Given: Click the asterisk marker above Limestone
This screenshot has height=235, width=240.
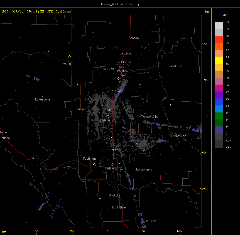Looking at the screenshot, I should coord(43,97).
